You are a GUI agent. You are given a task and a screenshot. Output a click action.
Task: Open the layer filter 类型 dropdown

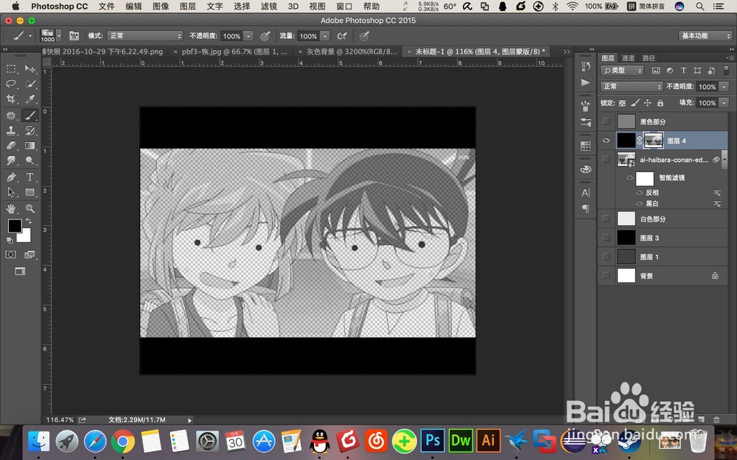(x=622, y=71)
